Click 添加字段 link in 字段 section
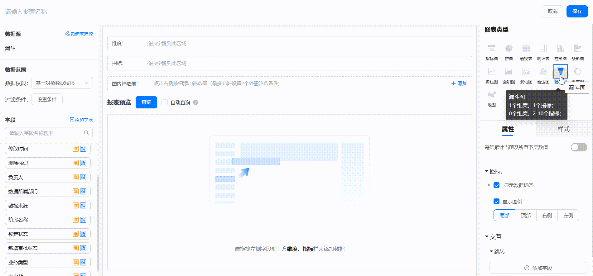 pyautogui.click(x=81, y=120)
